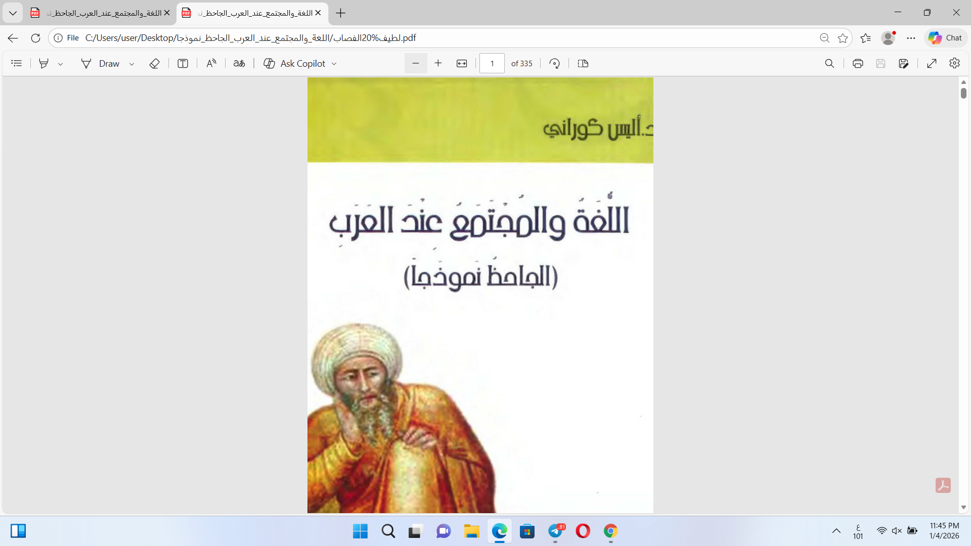Open File Explorer from taskbar
The height and width of the screenshot is (546, 971).
[x=471, y=531]
